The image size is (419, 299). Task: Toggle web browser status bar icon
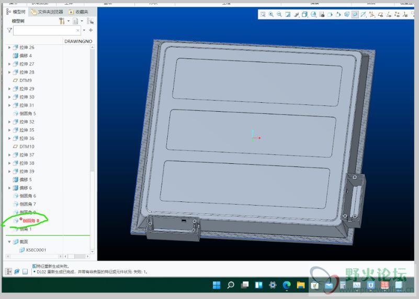point(17,271)
